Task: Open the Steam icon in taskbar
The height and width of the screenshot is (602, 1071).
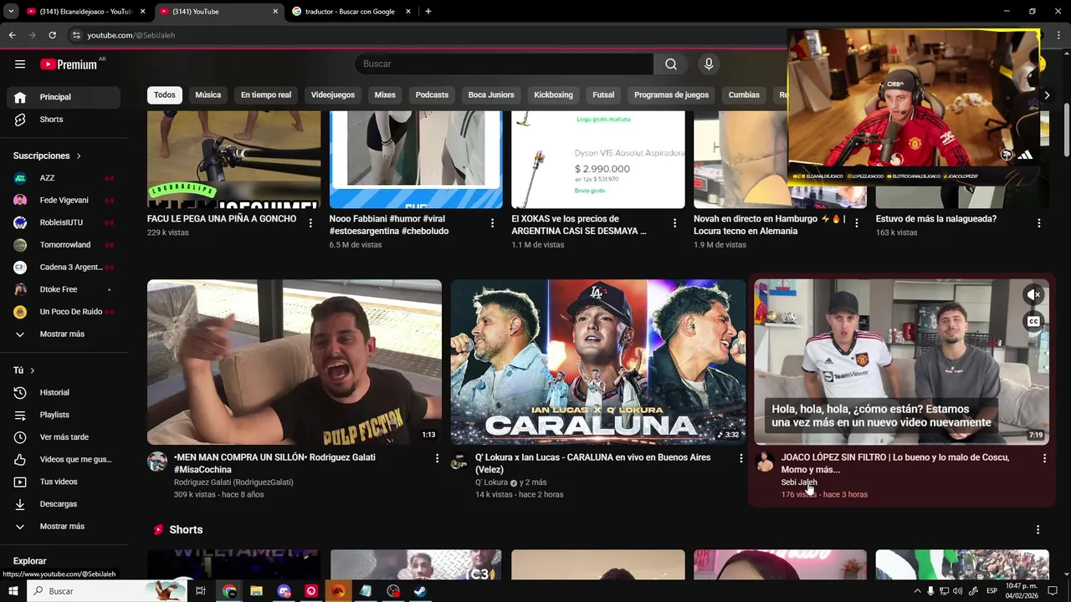Action: 420,591
